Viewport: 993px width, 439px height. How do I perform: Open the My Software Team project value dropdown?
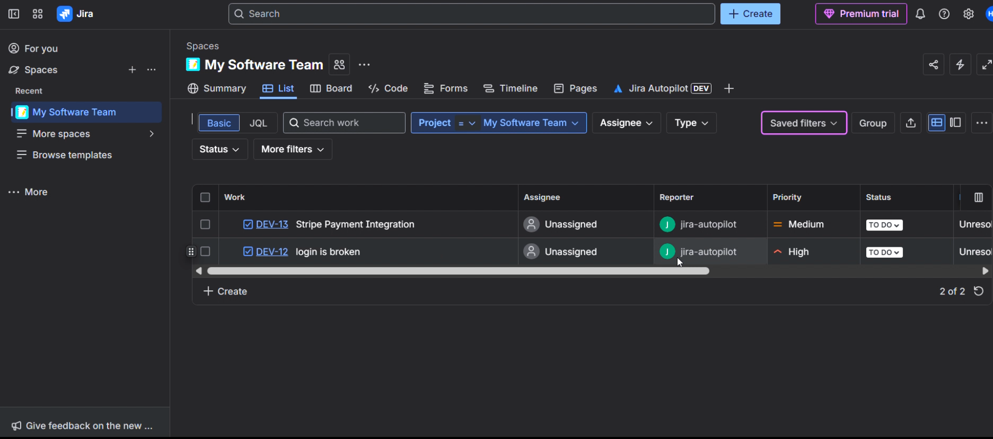tap(531, 123)
